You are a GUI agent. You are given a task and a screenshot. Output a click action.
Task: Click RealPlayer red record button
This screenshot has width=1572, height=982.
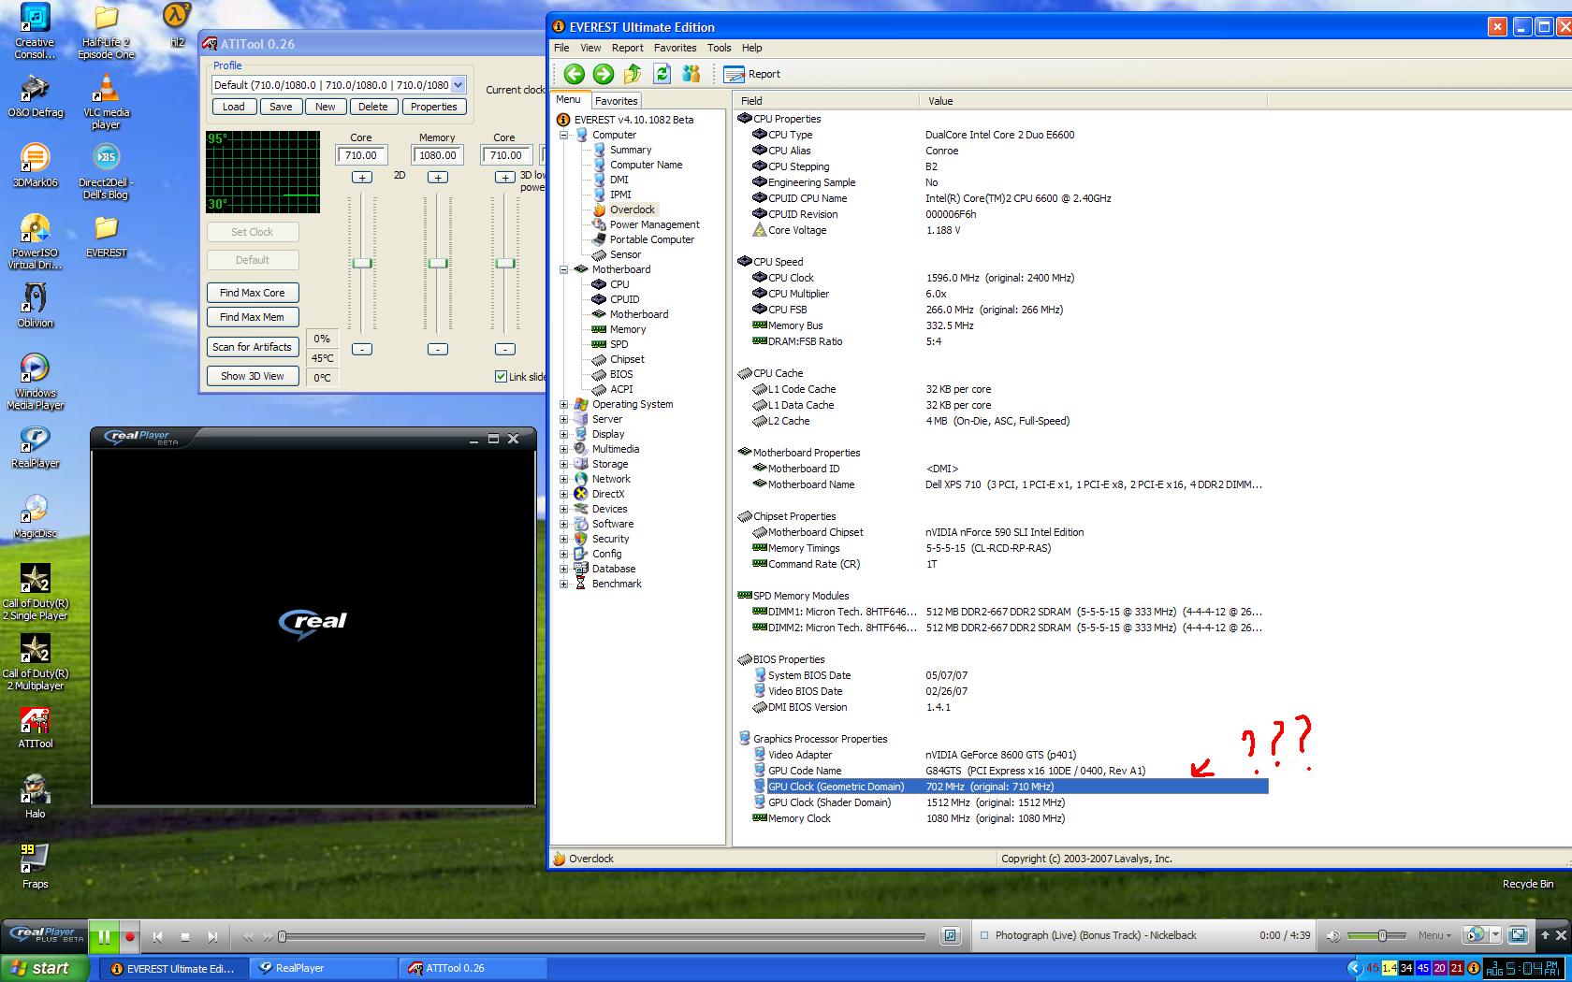pyautogui.click(x=130, y=936)
